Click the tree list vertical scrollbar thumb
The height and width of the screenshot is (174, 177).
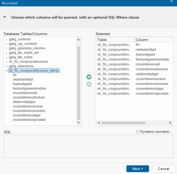point(78,83)
